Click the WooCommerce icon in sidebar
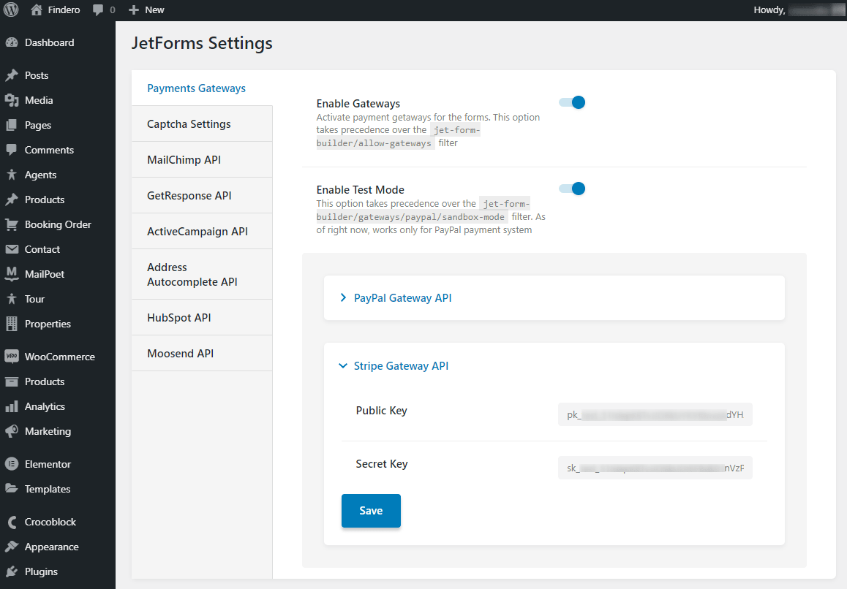 coord(11,357)
